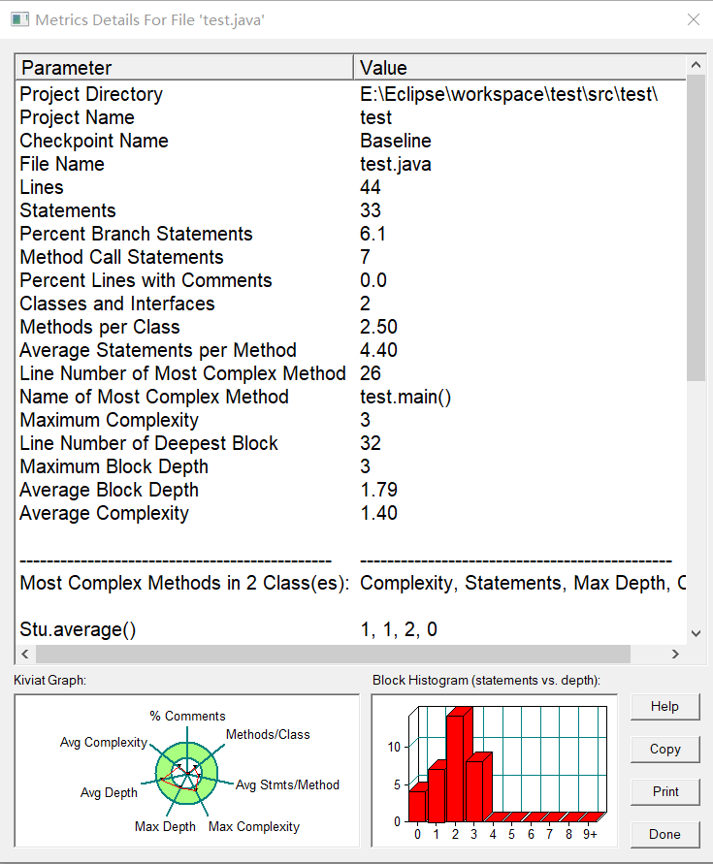Select the Statements parameter row
The image size is (713, 864).
click(x=351, y=210)
